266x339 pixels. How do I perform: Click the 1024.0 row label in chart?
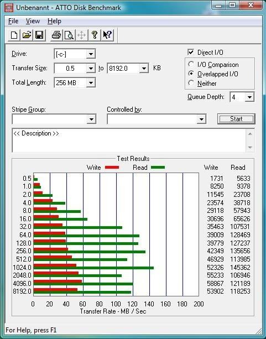coord(22,268)
